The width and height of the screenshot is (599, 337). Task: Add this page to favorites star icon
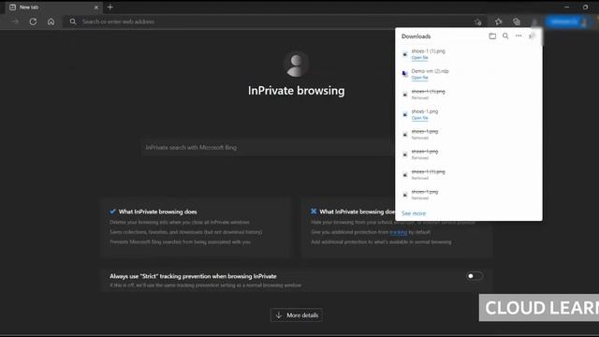478,22
